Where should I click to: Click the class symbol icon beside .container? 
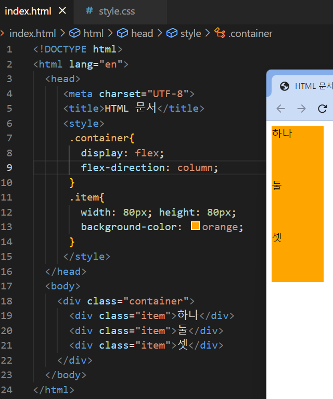[x=220, y=33]
